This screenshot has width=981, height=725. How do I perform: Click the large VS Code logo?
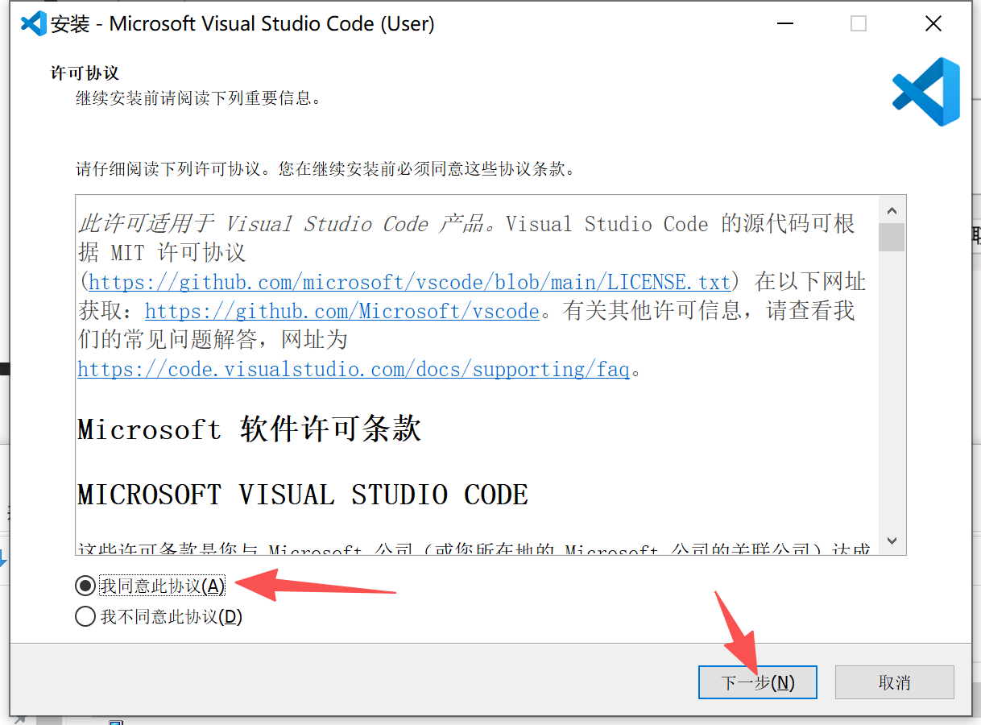pyautogui.click(x=926, y=91)
